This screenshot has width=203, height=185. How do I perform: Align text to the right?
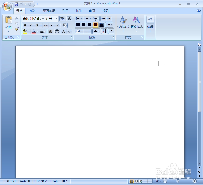pyautogui.click(x=90, y=25)
